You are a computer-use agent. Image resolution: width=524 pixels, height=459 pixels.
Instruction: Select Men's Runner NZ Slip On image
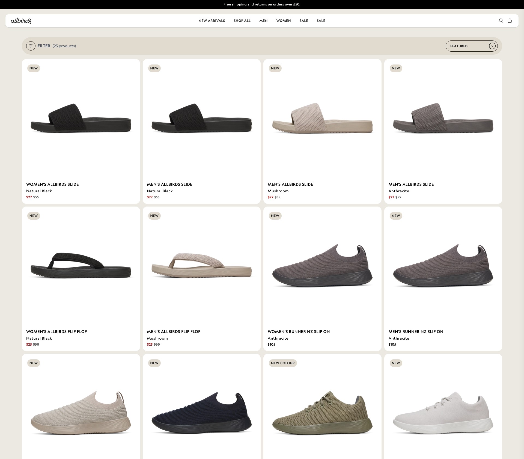pyautogui.click(x=443, y=266)
